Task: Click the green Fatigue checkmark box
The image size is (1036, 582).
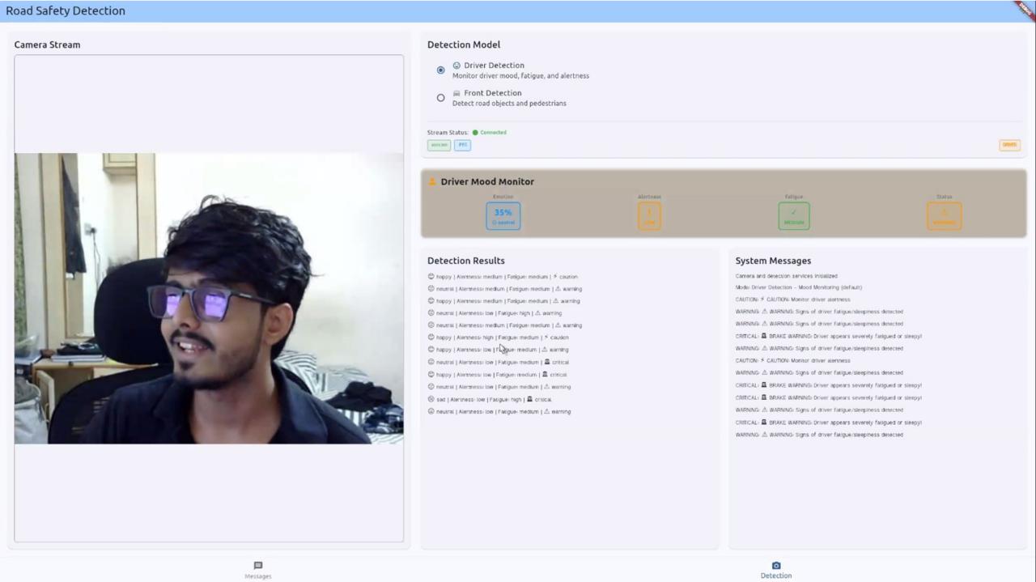Action: point(794,216)
